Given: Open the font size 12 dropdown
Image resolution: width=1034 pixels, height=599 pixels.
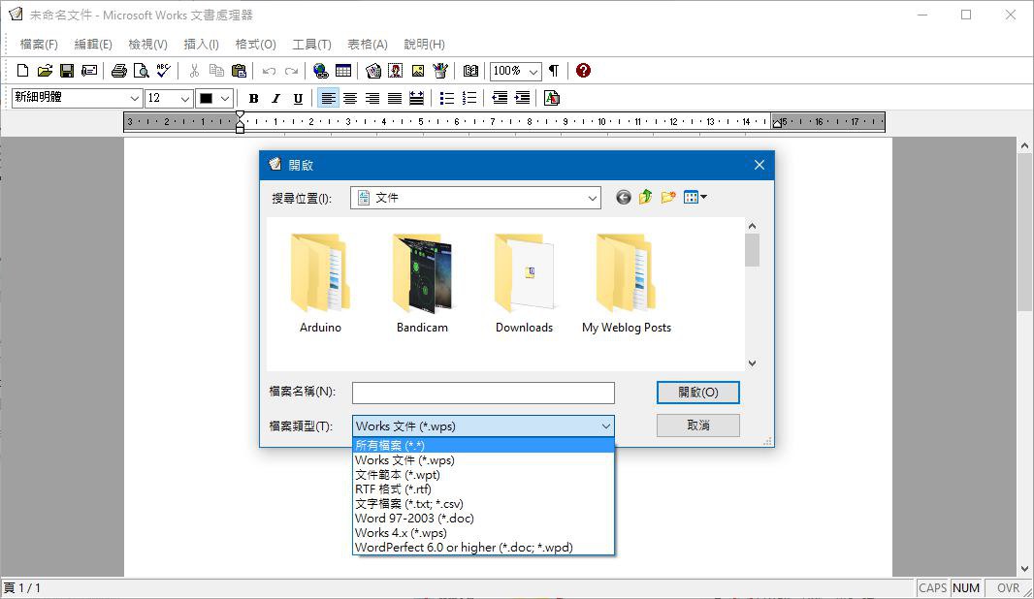Looking at the screenshot, I should pyautogui.click(x=185, y=98).
